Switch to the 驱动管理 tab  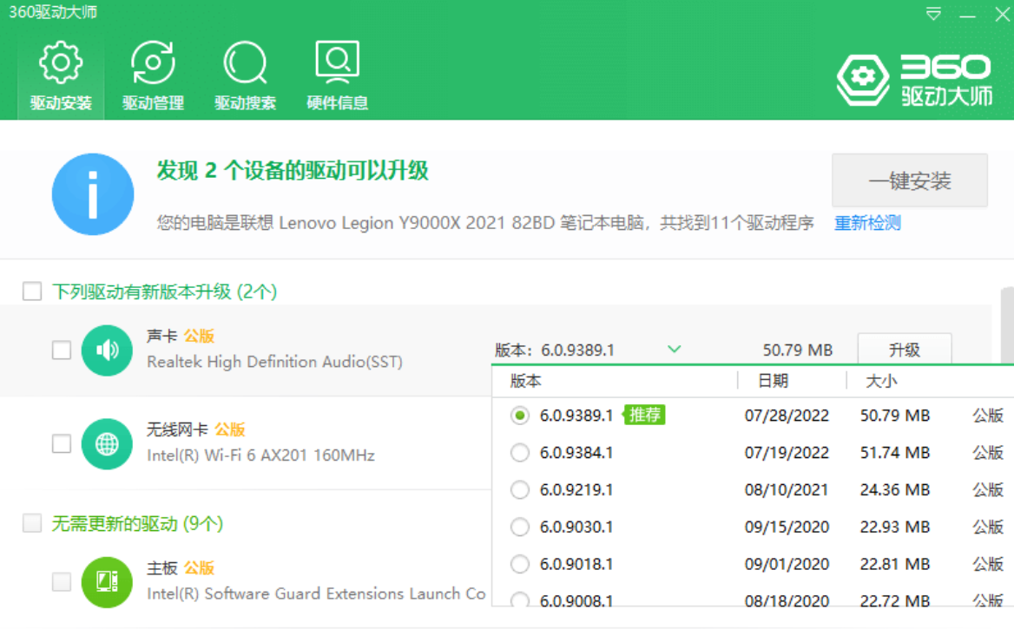click(154, 77)
